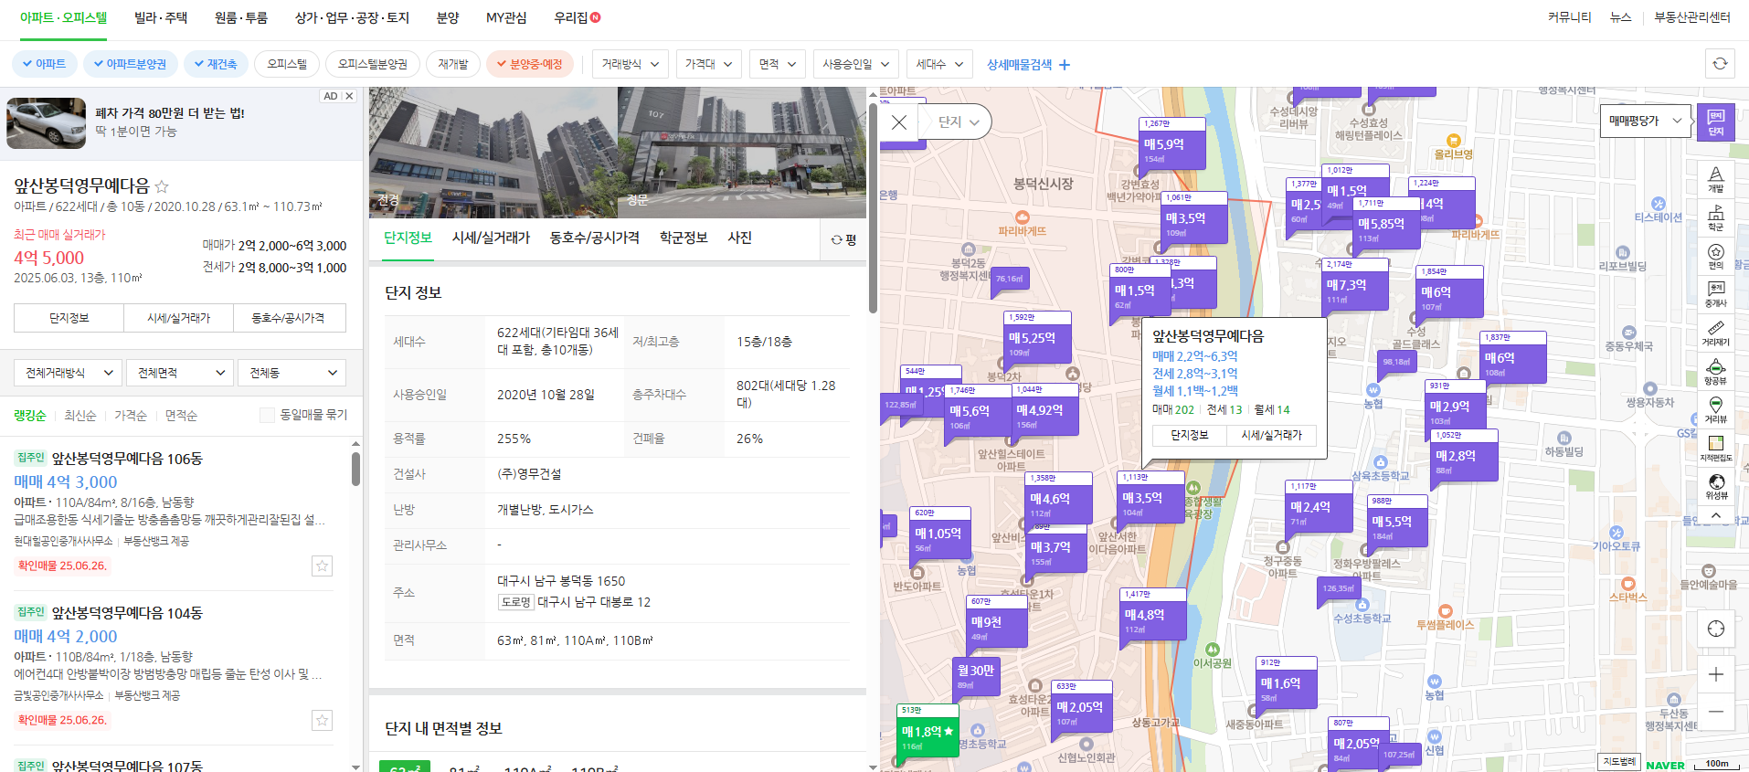Open the 사용승인일 filter dropdown
The height and width of the screenshot is (772, 1749).
pos(855,64)
